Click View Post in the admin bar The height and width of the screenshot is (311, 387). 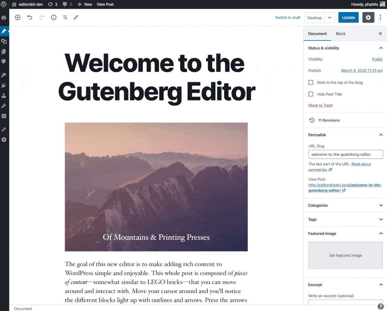pyautogui.click(x=105, y=4)
